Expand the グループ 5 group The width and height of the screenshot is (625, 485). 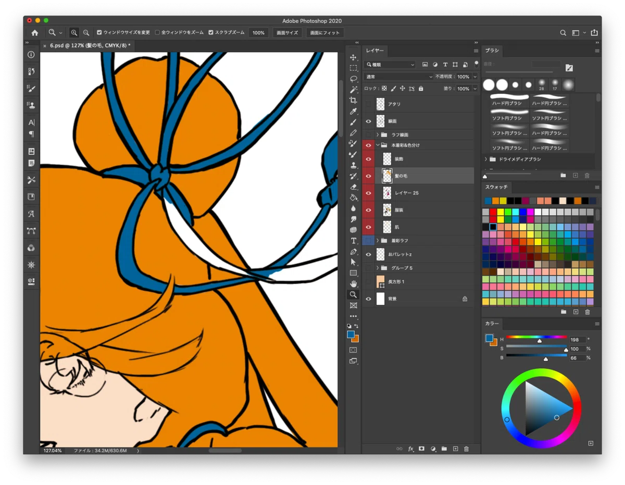tap(378, 268)
